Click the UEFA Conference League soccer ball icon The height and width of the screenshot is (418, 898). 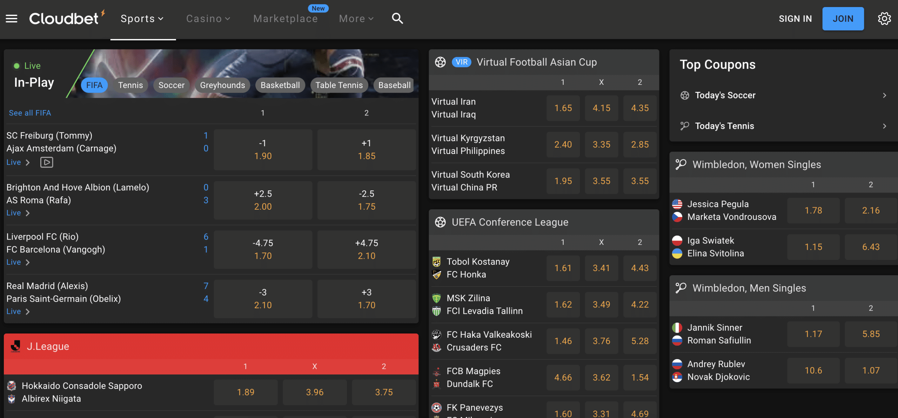440,222
